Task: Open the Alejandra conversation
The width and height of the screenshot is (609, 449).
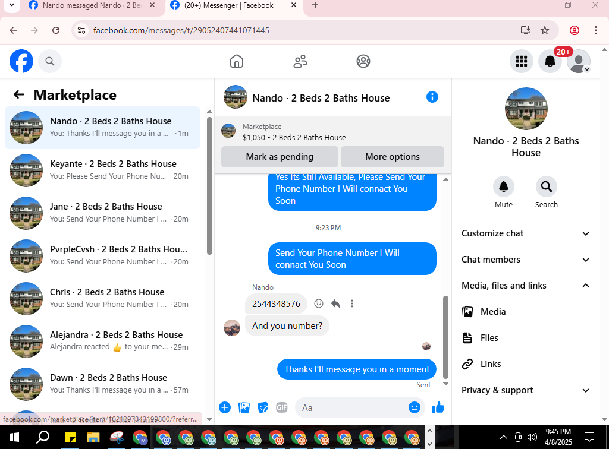Action: [102, 342]
